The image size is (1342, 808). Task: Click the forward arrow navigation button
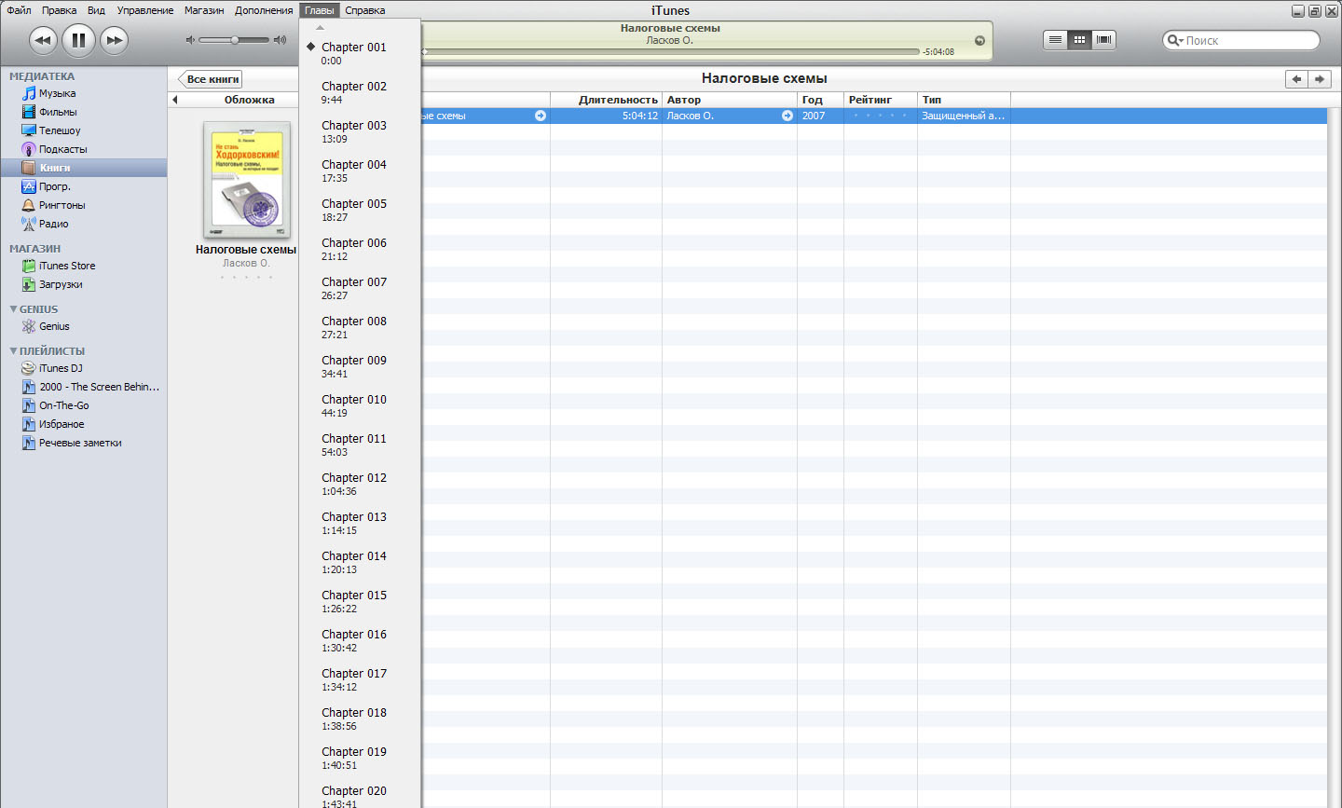click(1321, 79)
